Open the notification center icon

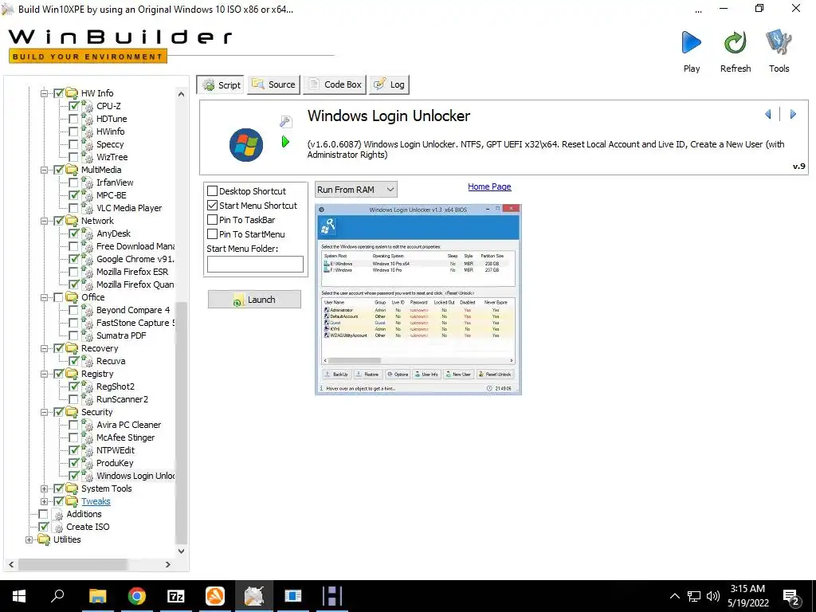791,598
